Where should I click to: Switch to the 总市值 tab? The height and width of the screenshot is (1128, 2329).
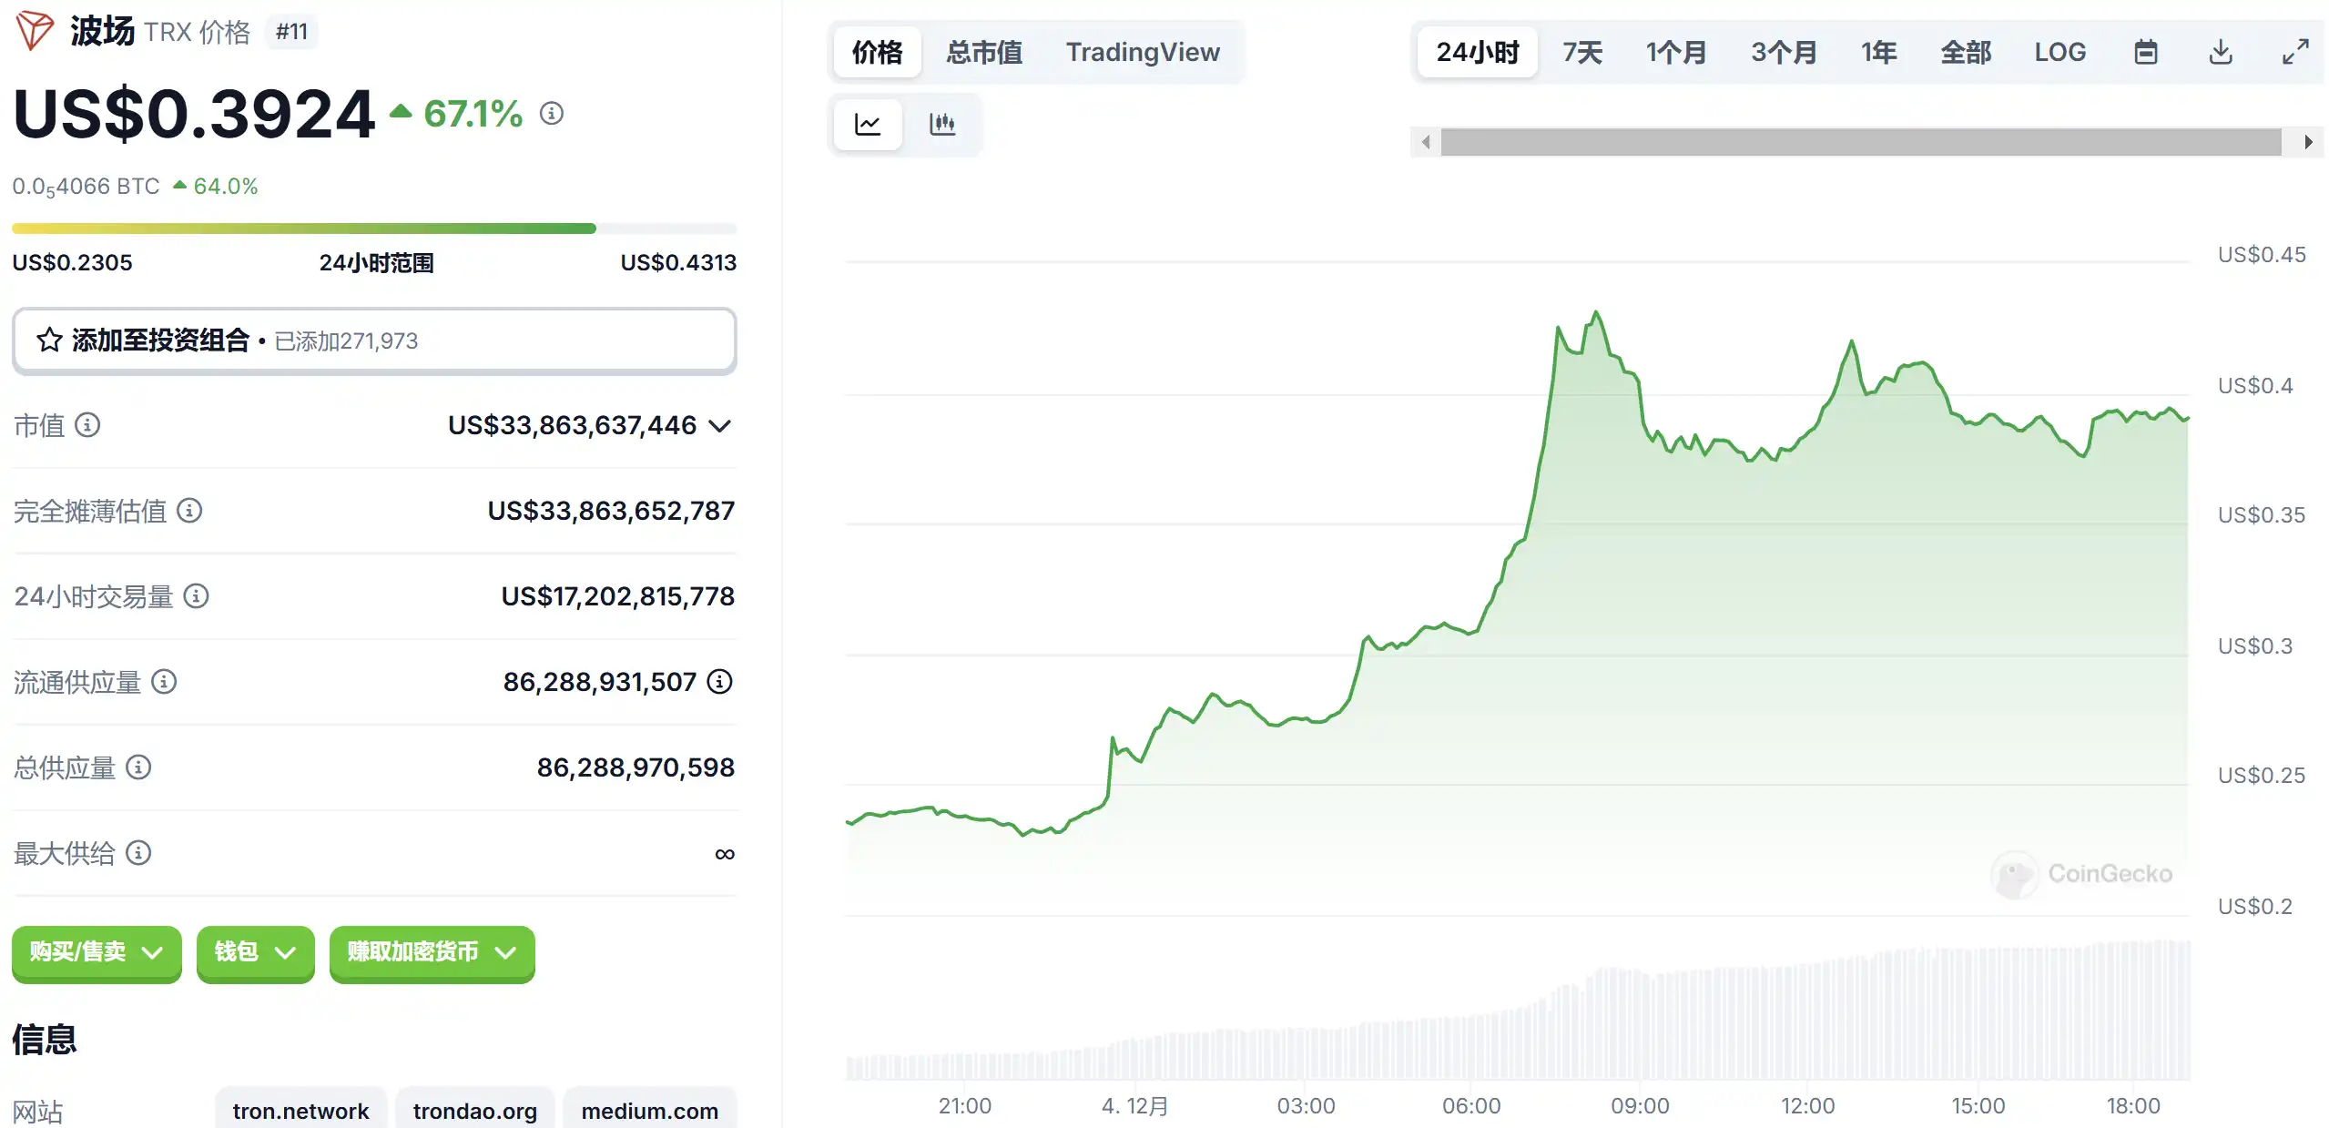pos(983,52)
